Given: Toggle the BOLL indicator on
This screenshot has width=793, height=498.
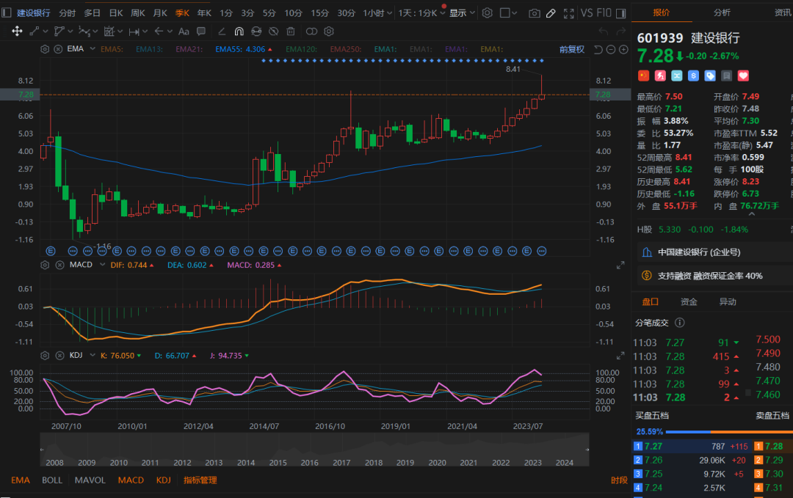Looking at the screenshot, I should [52, 480].
